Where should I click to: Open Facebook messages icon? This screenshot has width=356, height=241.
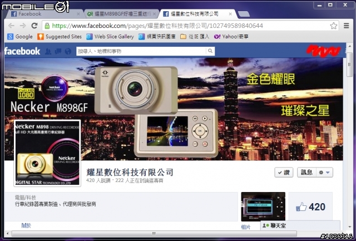point(58,51)
